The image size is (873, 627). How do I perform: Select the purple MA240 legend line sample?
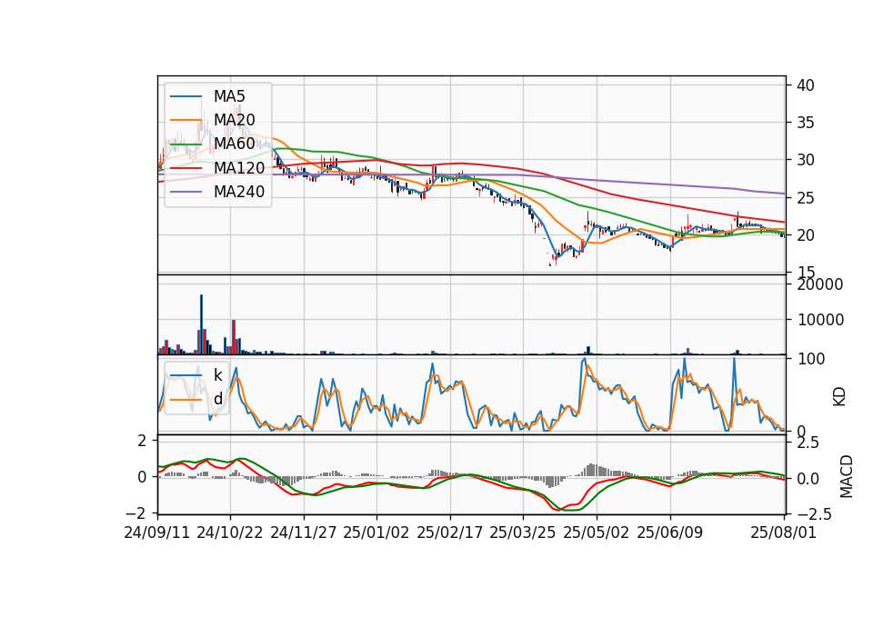tap(186, 192)
